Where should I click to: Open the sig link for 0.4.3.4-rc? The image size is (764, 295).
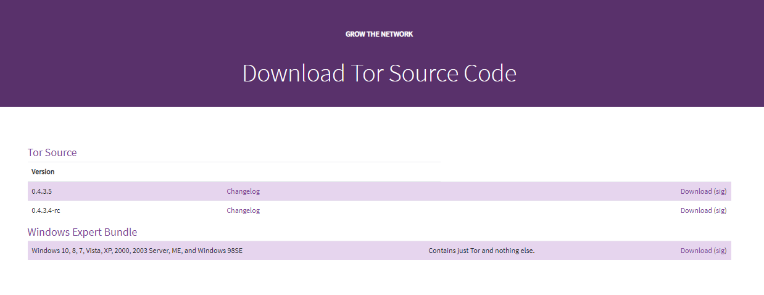(720, 210)
